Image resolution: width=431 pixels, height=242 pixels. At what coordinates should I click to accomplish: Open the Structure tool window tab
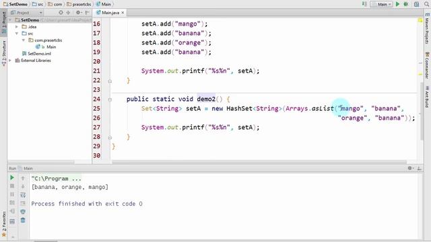[x=4, y=53]
